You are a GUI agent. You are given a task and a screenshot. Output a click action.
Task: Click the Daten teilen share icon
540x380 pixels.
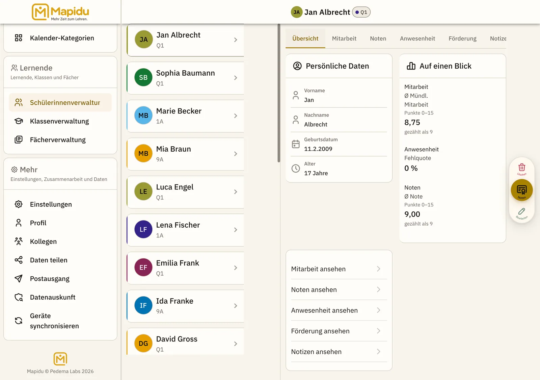(19, 260)
